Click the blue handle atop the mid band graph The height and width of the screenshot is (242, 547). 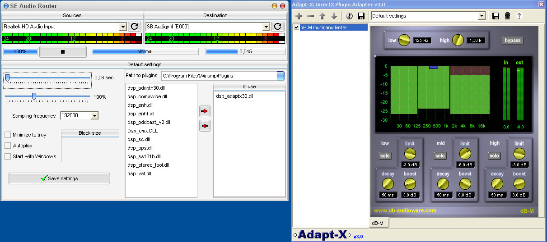(x=434, y=67)
